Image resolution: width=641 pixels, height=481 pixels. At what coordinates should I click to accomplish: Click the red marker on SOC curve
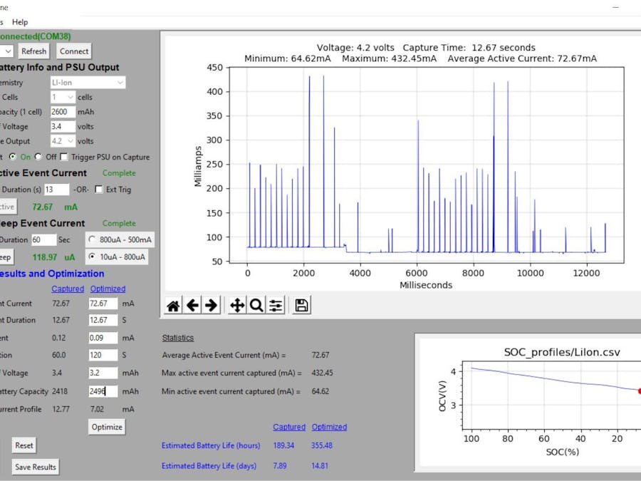(639, 391)
